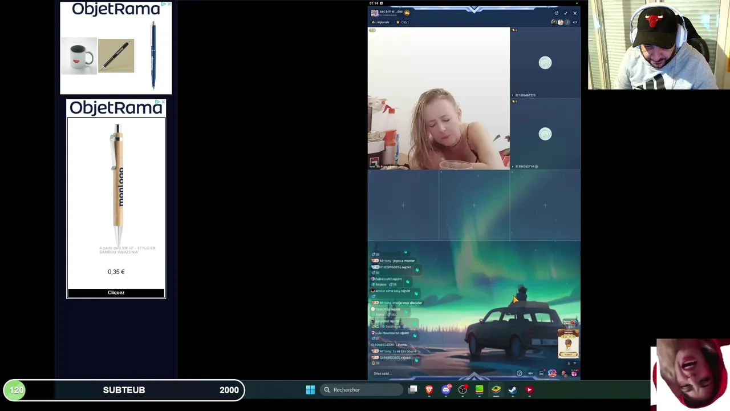Click the Cliquez button in the ad
This screenshot has height=411, width=730.
point(116,293)
